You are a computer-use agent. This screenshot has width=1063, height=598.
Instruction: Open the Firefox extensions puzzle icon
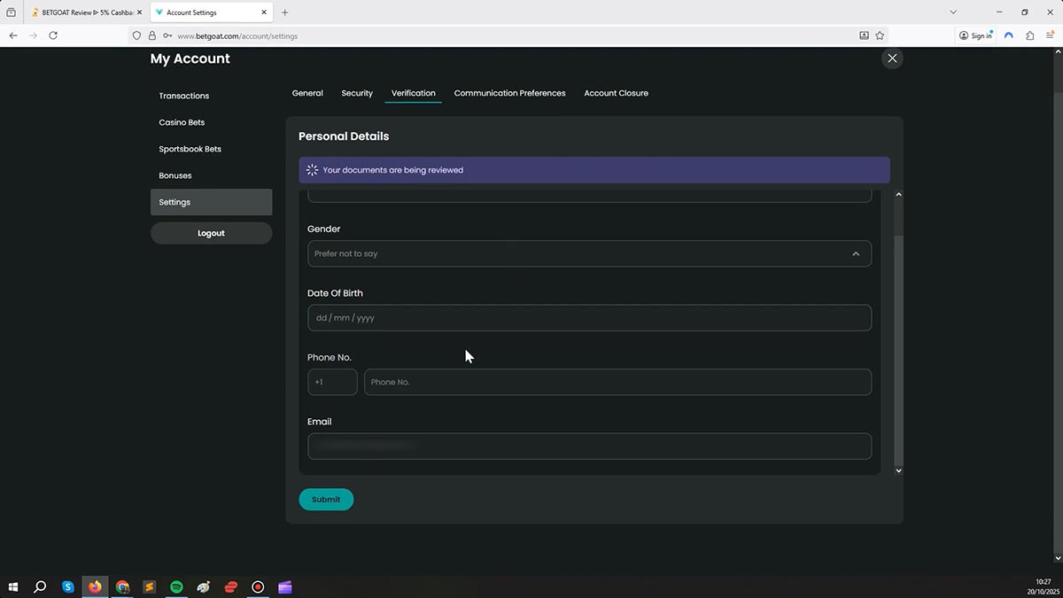pos(1029,35)
